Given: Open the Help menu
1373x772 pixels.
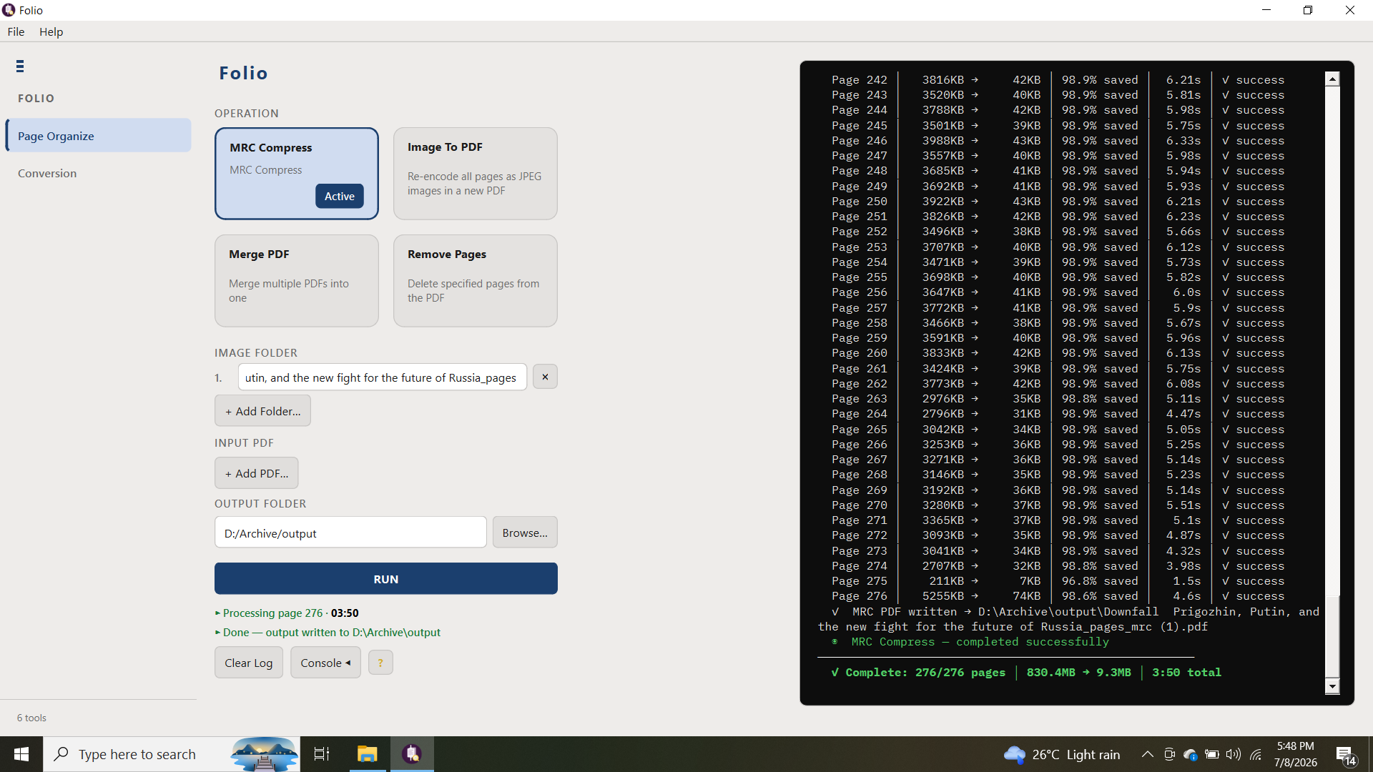Looking at the screenshot, I should pos(51,31).
